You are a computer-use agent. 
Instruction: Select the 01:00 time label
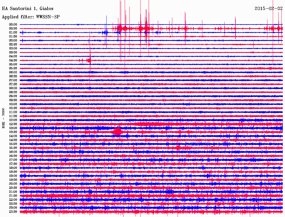[x=13, y=32]
